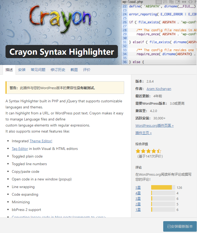This screenshot has height=233, width=197.
Task: Click the 评论 heading
Action: (139, 168)
